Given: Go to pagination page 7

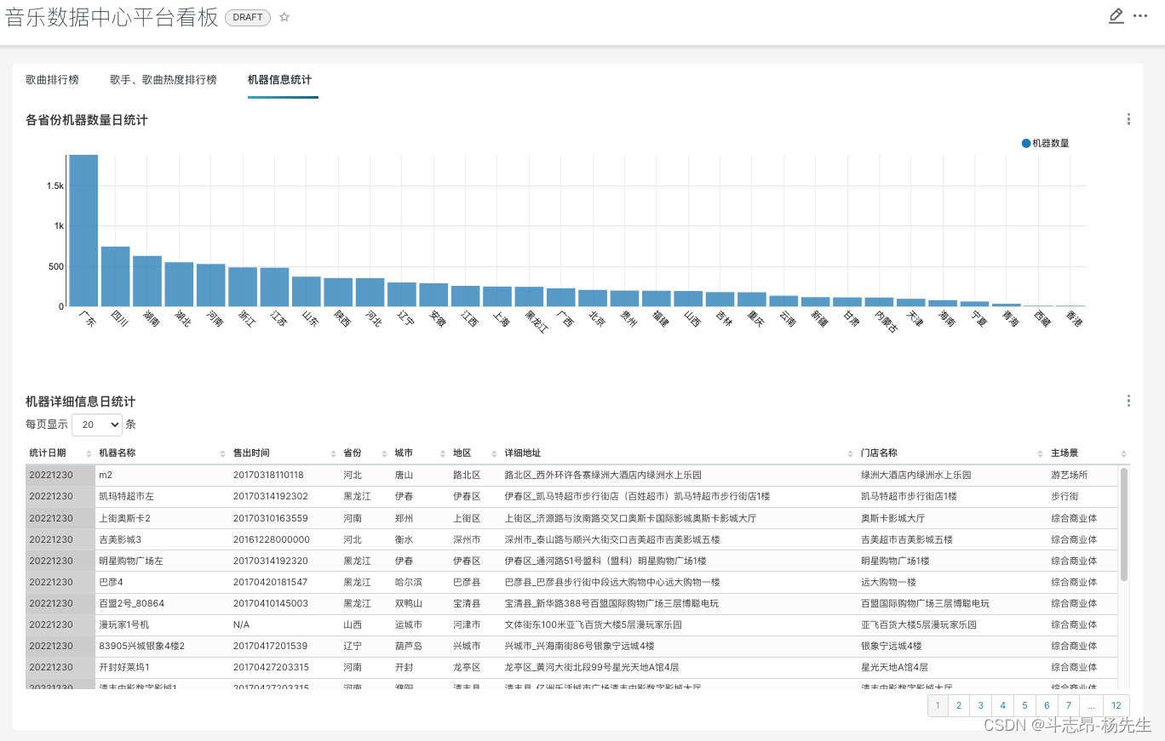Looking at the screenshot, I should coord(1070,705).
